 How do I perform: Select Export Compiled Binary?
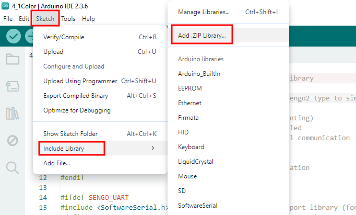(x=100, y=96)
